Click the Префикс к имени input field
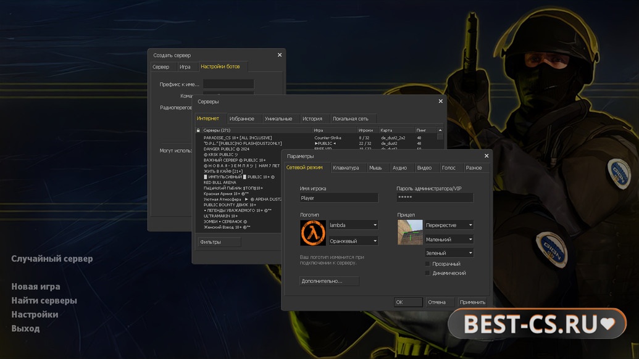The height and width of the screenshot is (359, 639). (x=228, y=85)
